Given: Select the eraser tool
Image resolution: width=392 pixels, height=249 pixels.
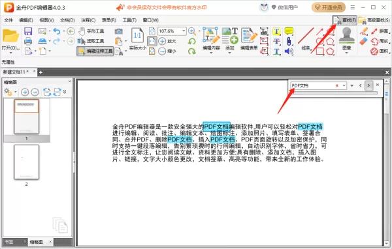Looking at the screenshot, I should (364, 41).
